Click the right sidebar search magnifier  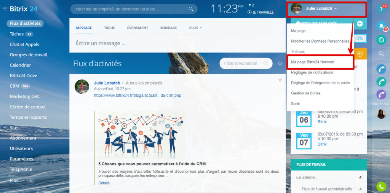pos(381,54)
